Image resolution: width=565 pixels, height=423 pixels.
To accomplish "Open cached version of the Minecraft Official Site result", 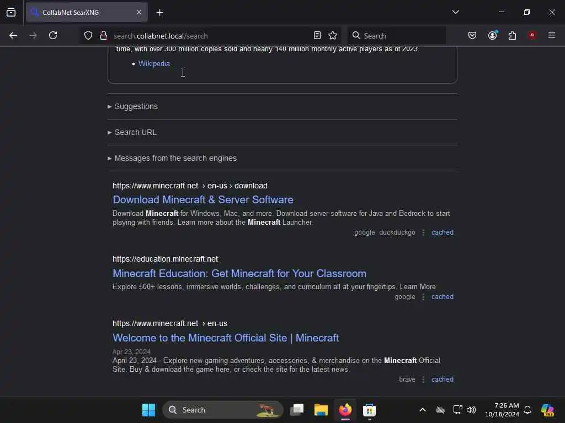I will pyautogui.click(x=443, y=379).
